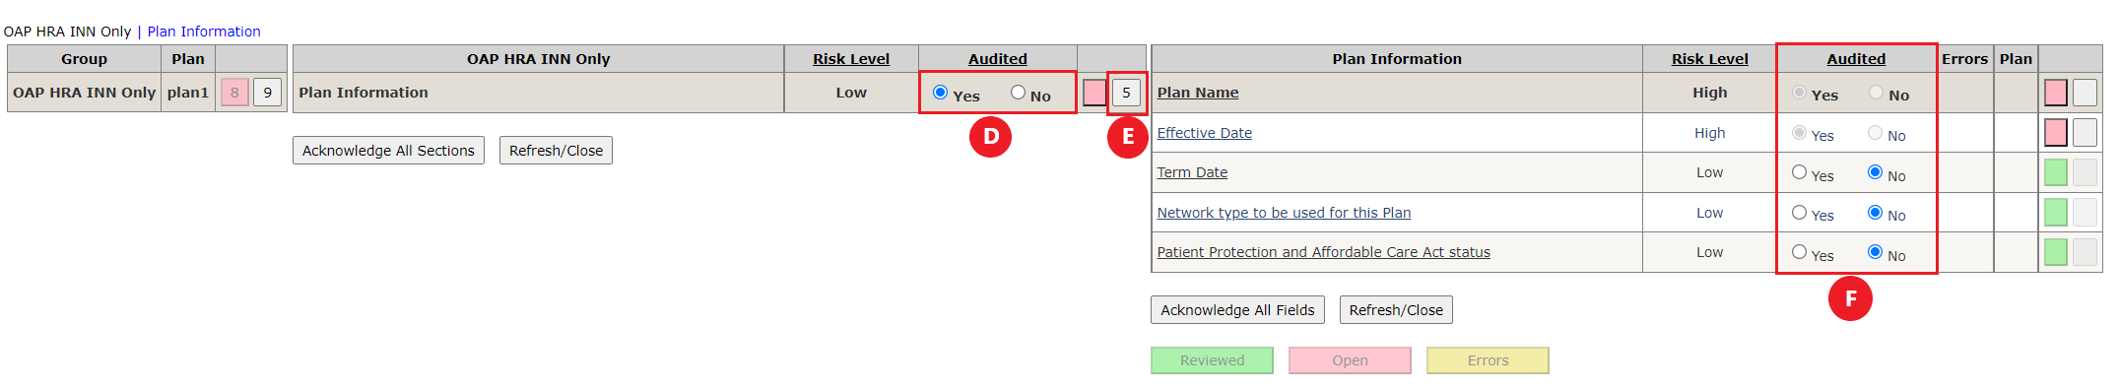Click green status box in Network type row
The image size is (2119, 390).
point(2055,212)
